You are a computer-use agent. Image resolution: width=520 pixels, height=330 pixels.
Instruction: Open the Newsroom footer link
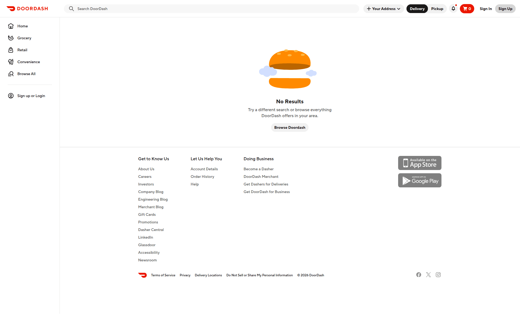point(147,260)
